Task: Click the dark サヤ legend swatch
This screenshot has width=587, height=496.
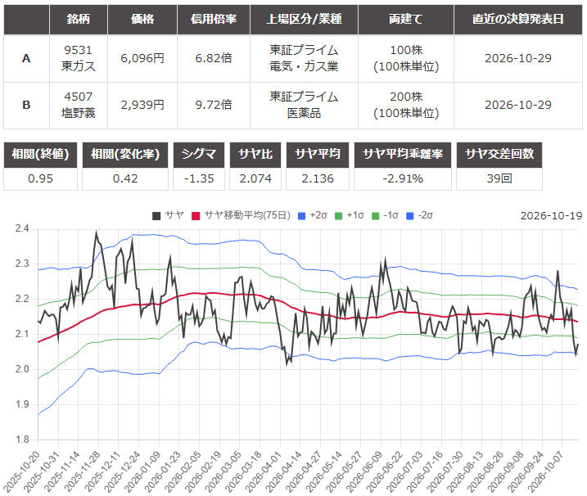Action: [x=156, y=215]
